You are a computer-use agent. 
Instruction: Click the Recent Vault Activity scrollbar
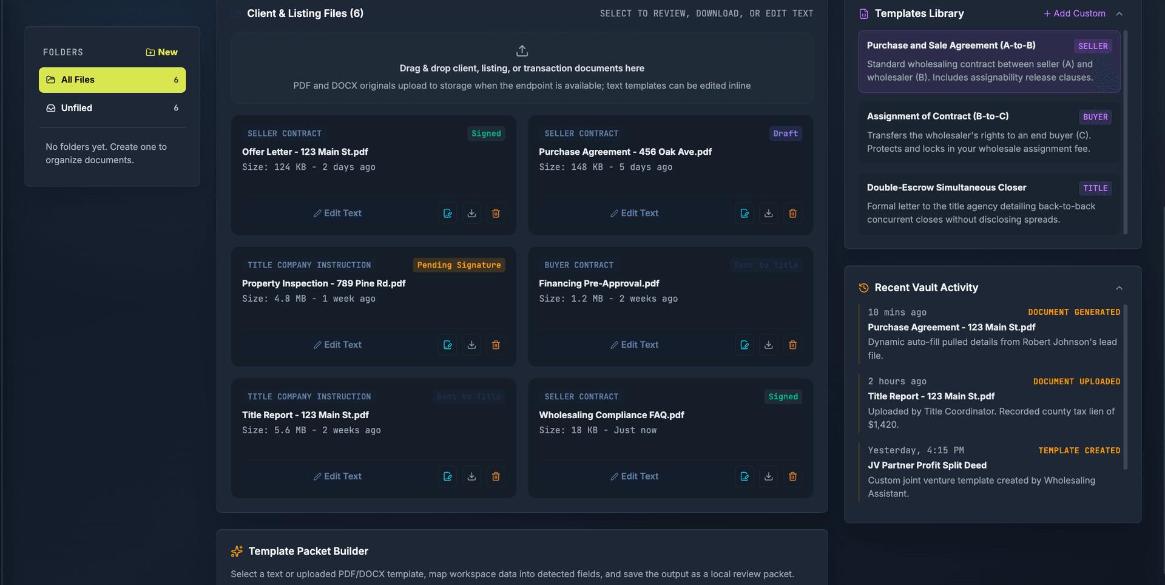[1126, 387]
